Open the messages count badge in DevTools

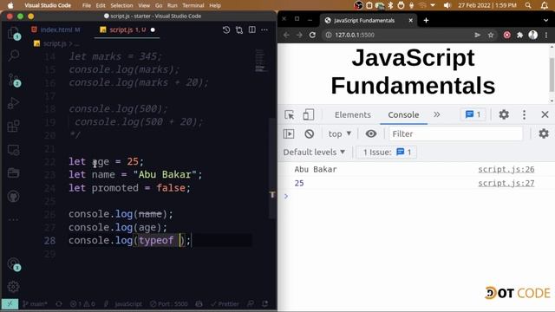coord(473,114)
